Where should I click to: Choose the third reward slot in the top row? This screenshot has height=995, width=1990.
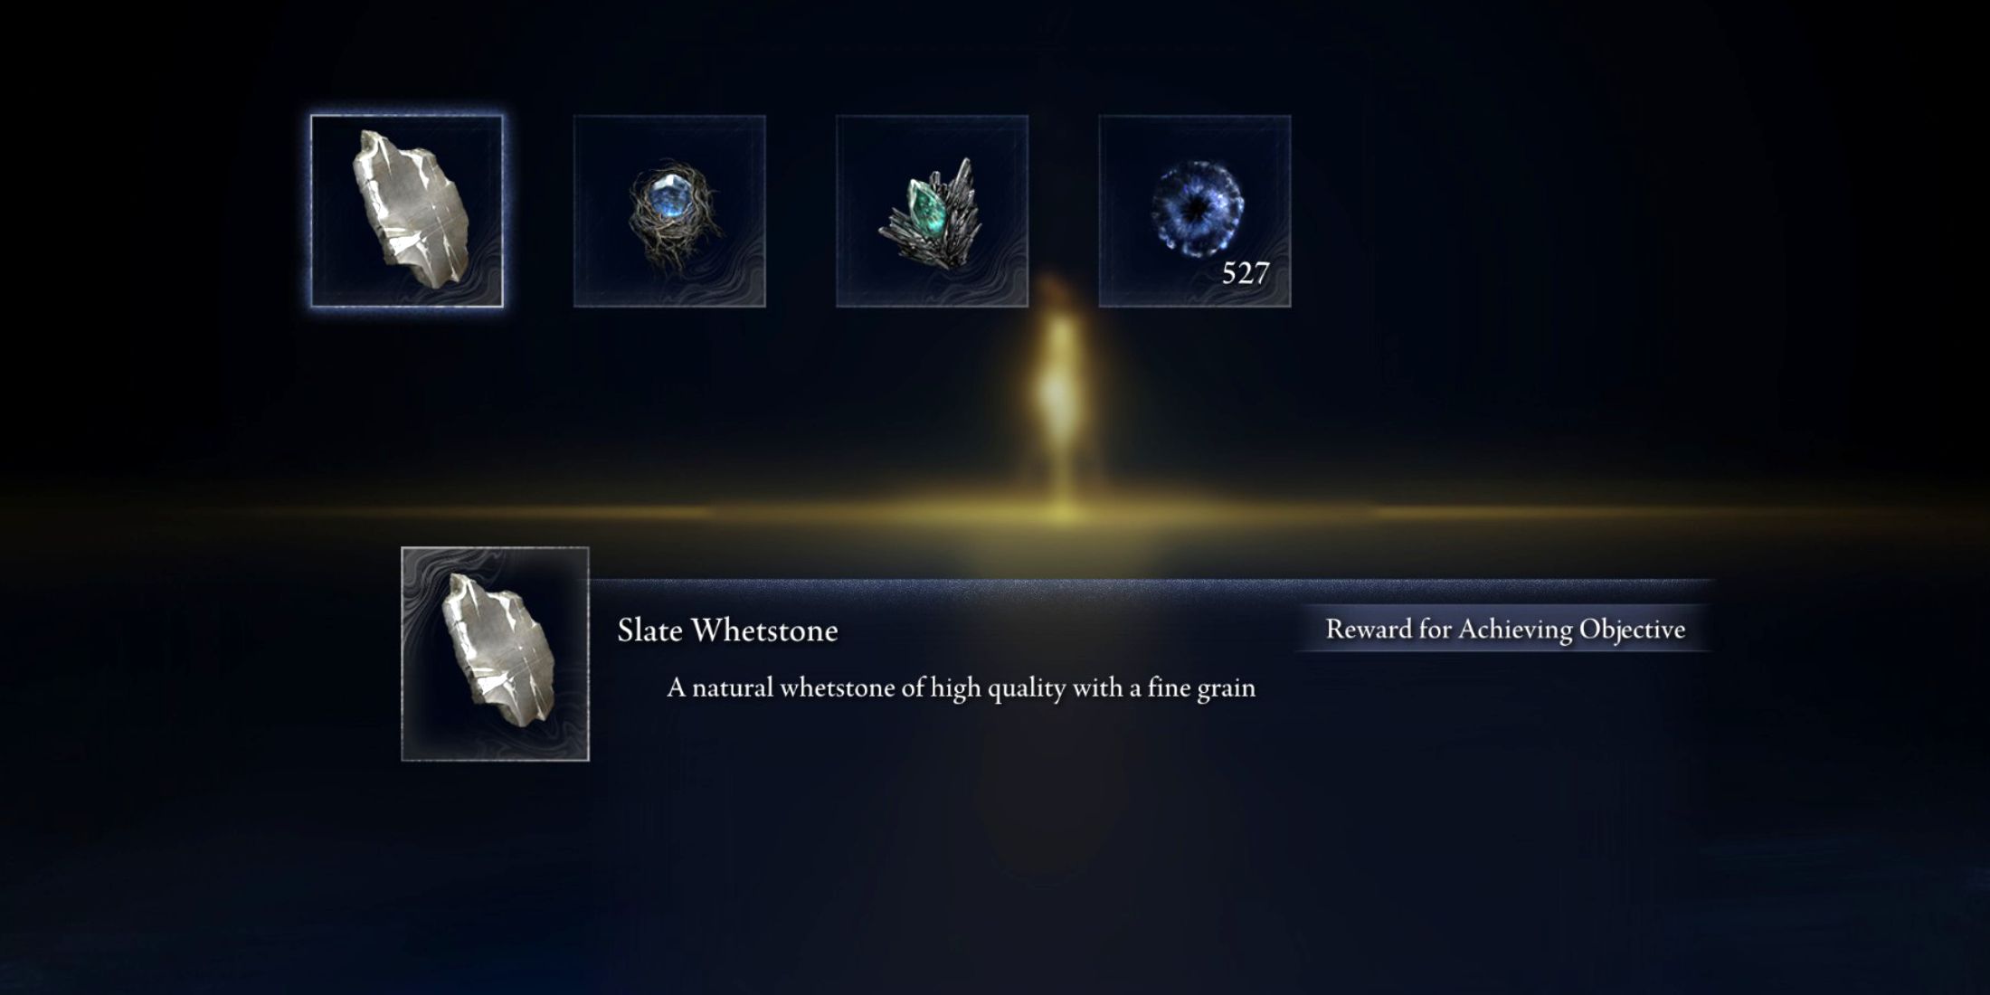click(x=933, y=211)
